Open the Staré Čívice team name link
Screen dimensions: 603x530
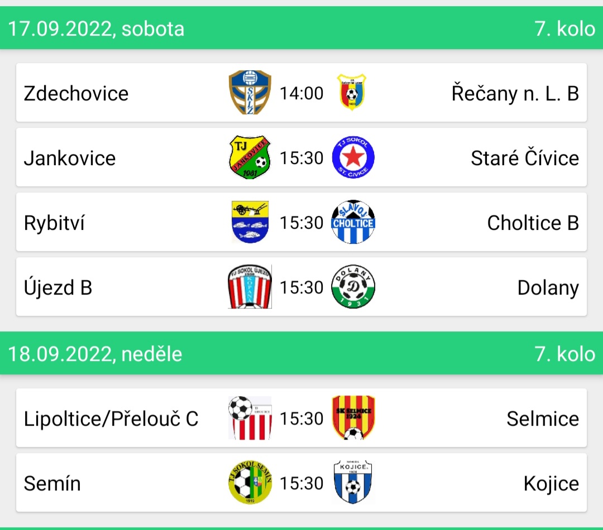point(525,158)
